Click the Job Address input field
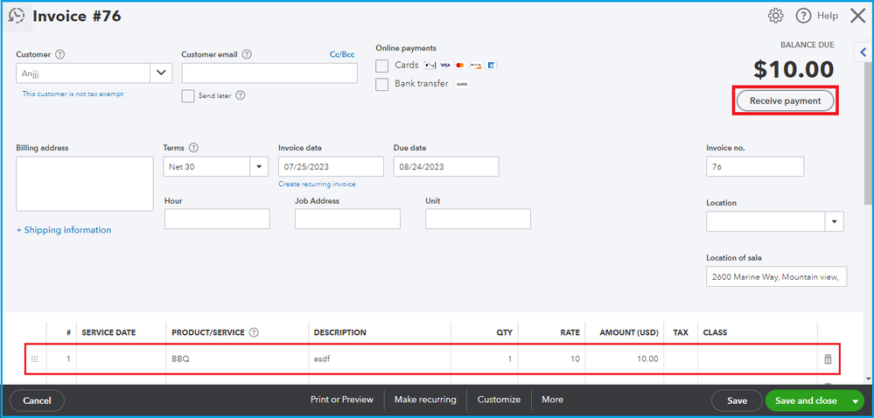874x418 pixels. [x=347, y=219]
